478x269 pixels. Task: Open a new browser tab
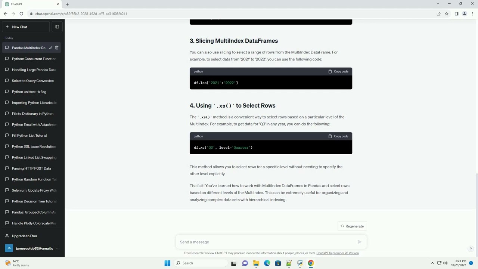(x=67, y=4)
